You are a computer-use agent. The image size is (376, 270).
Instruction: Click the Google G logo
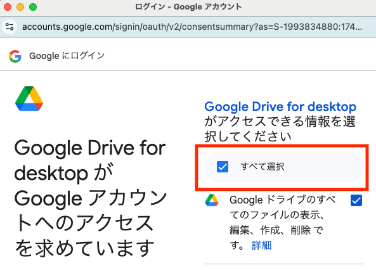point(15,56)
